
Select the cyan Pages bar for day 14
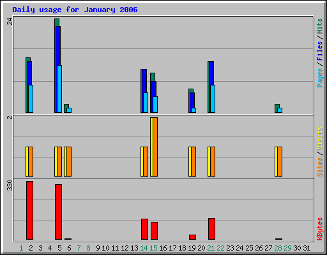pyautogui.click(x=146, y=103)
